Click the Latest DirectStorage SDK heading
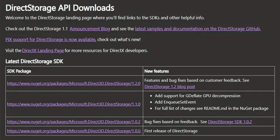 coord(34,62)
